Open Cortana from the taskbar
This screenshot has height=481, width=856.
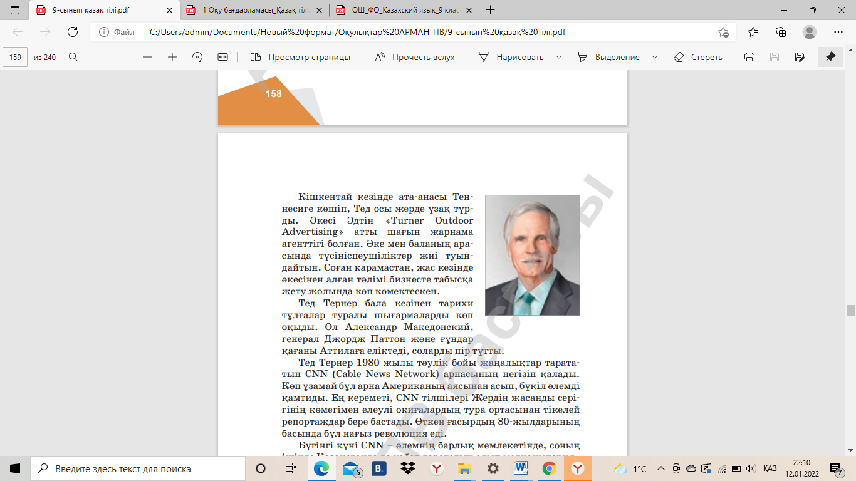coord(261,468)
